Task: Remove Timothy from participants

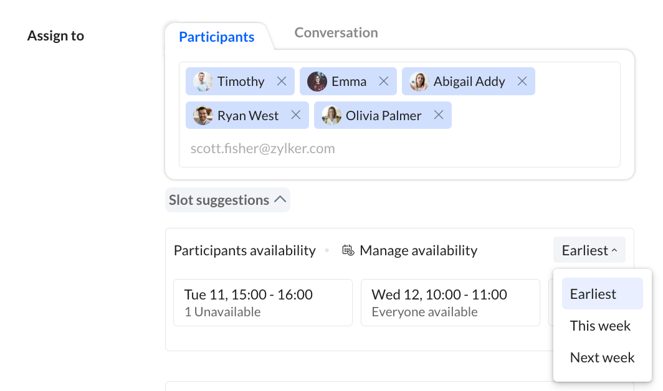Action: [282, 81]
